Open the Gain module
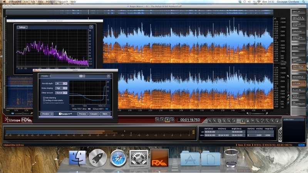Viewport: 308px width, 173px height. click(298, 48)
